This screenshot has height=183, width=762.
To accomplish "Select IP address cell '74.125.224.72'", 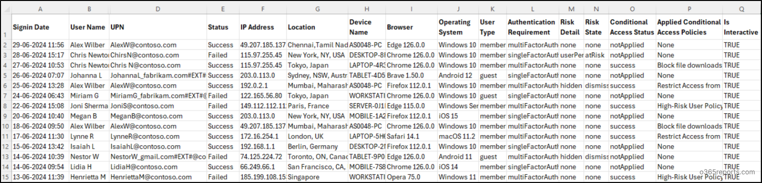I will [x=262, y=157].
